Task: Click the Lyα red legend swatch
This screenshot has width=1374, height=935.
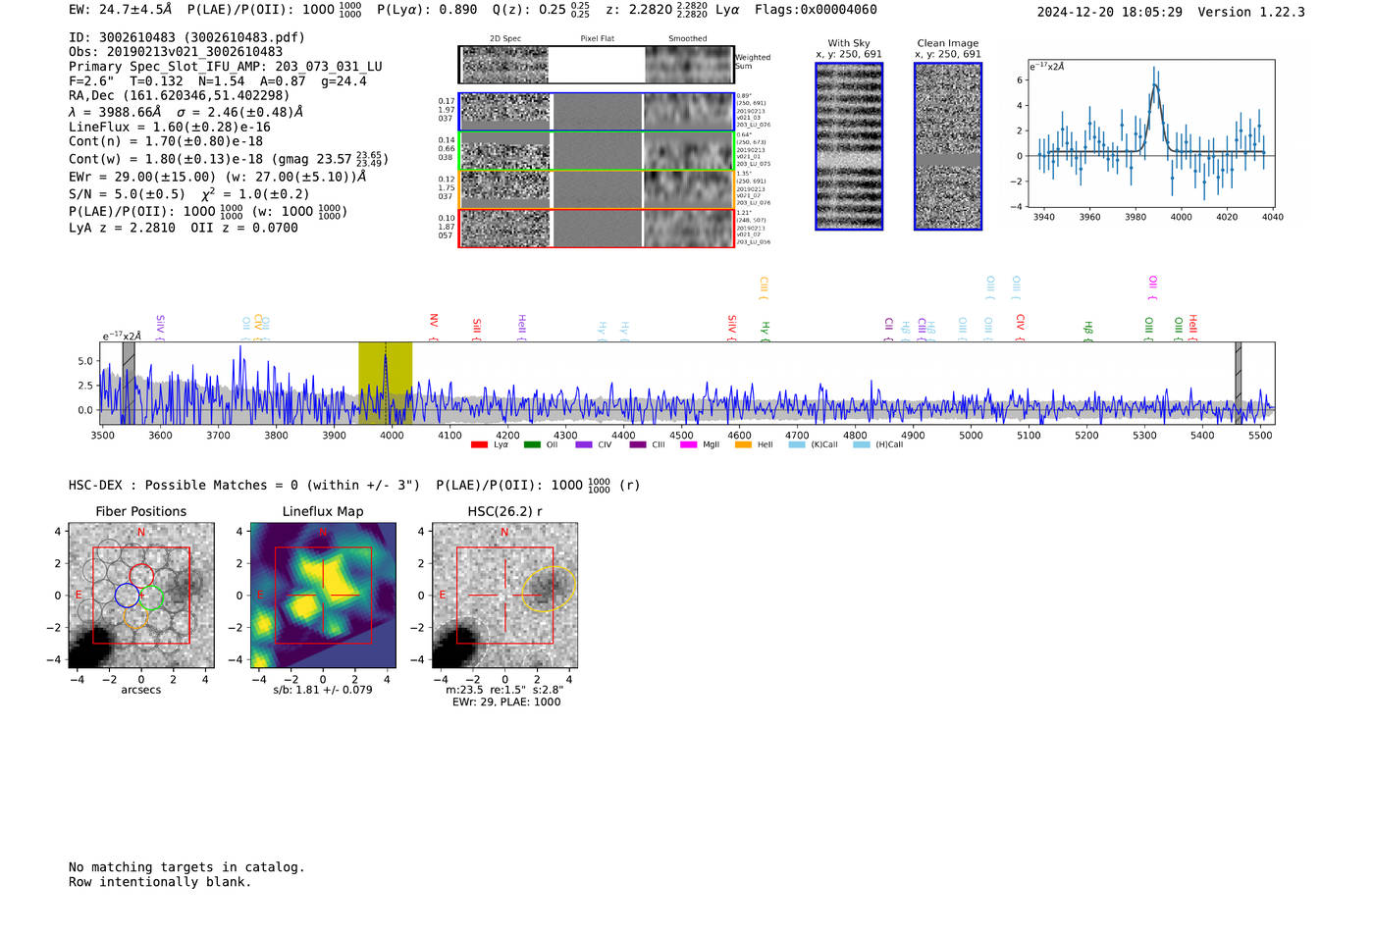Action: pos(479,444)
